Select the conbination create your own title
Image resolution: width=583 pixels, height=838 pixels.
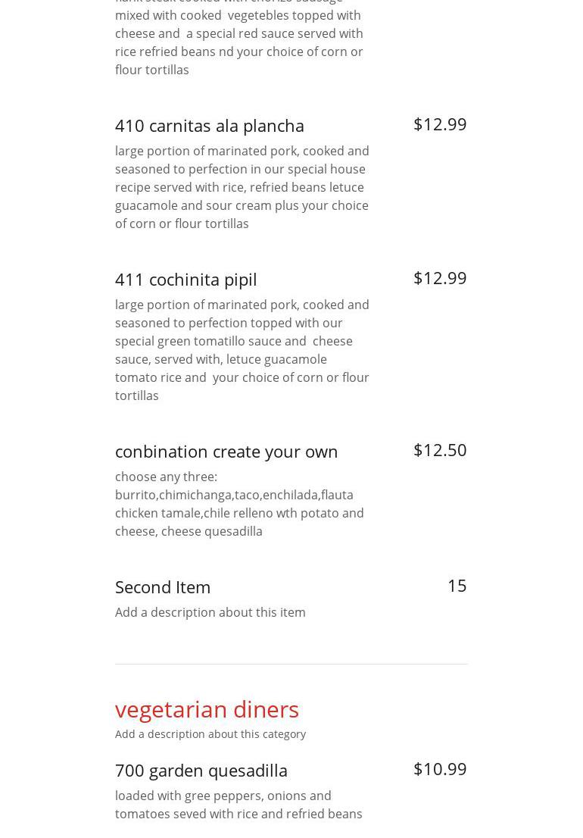click(226, 451)
